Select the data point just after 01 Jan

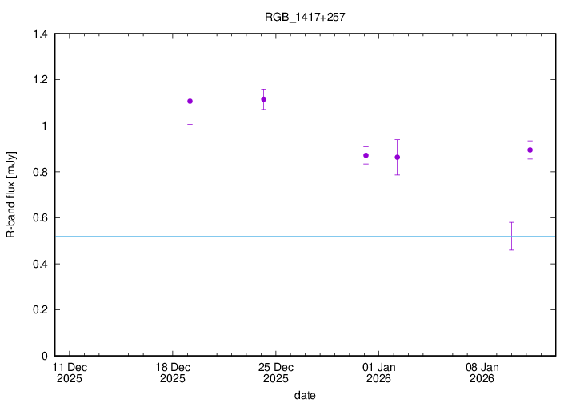tap(397, 157)
